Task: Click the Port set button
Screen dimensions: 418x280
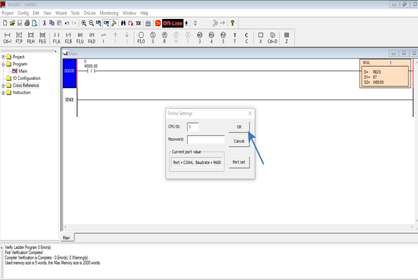Action: pos(239,162)
